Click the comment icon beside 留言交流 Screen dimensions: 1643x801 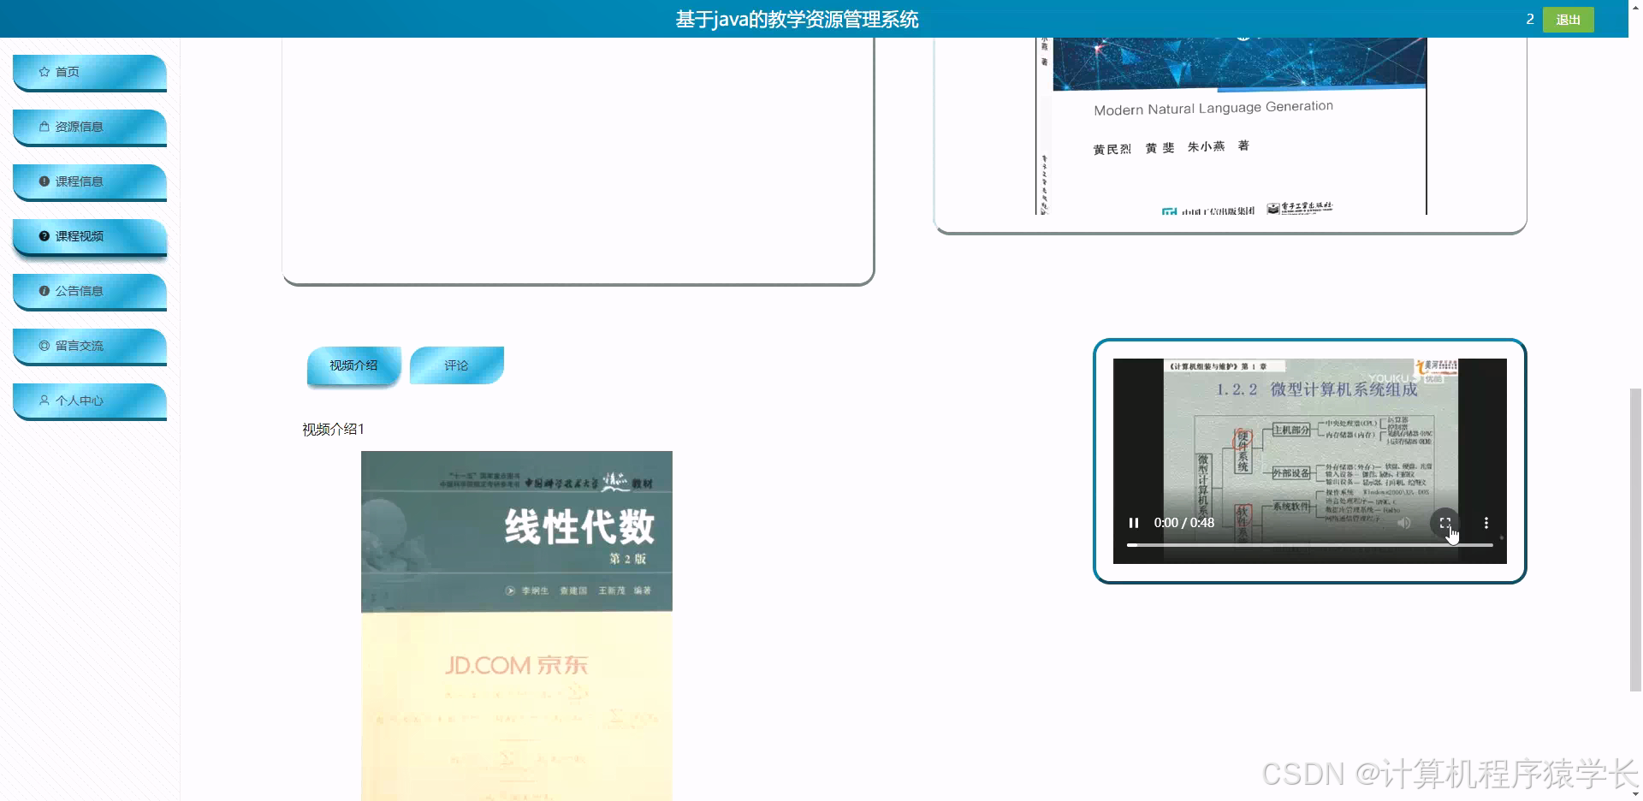point(44,345)
